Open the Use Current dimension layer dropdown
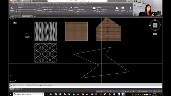Image resolution: width=171 pixels, height=96 pixels. pos(52,10)
